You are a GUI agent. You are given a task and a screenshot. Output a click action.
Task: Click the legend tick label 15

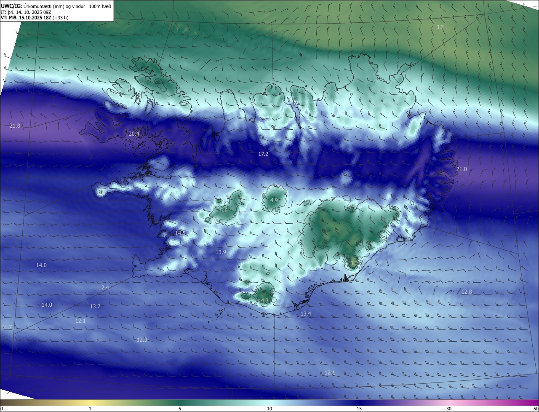359,409
